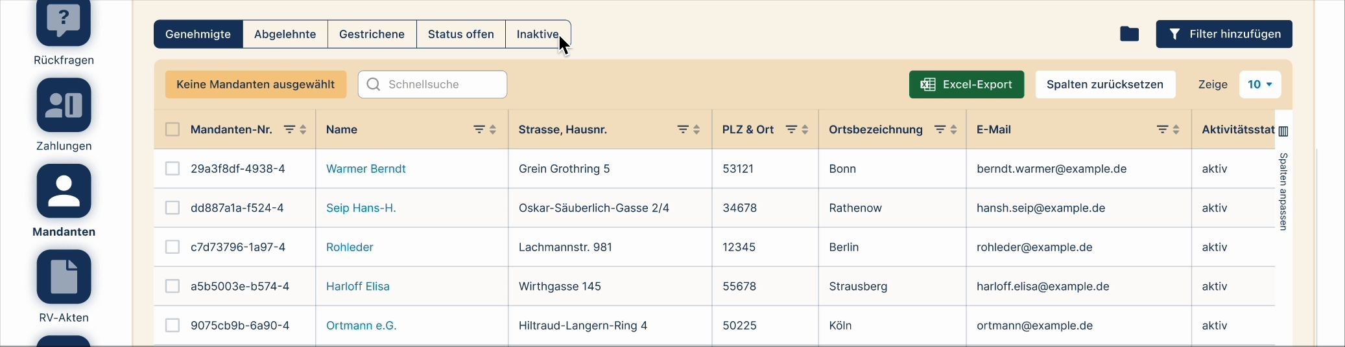The height and width of the screenshot is (347, 1345).
Task: Click the Excel-Export button
Action: pyautogui.click(x=966, y=85)
